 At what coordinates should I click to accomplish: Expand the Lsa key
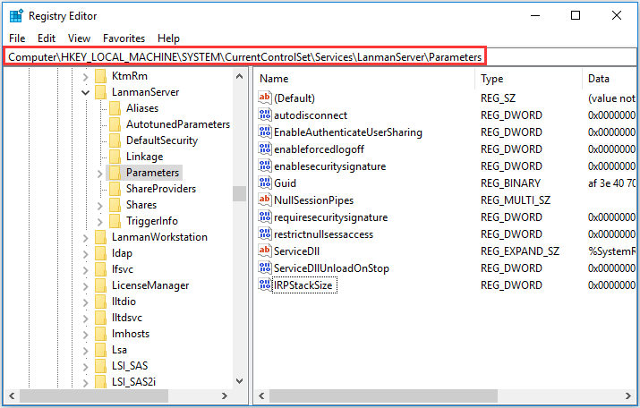[85, 351]
